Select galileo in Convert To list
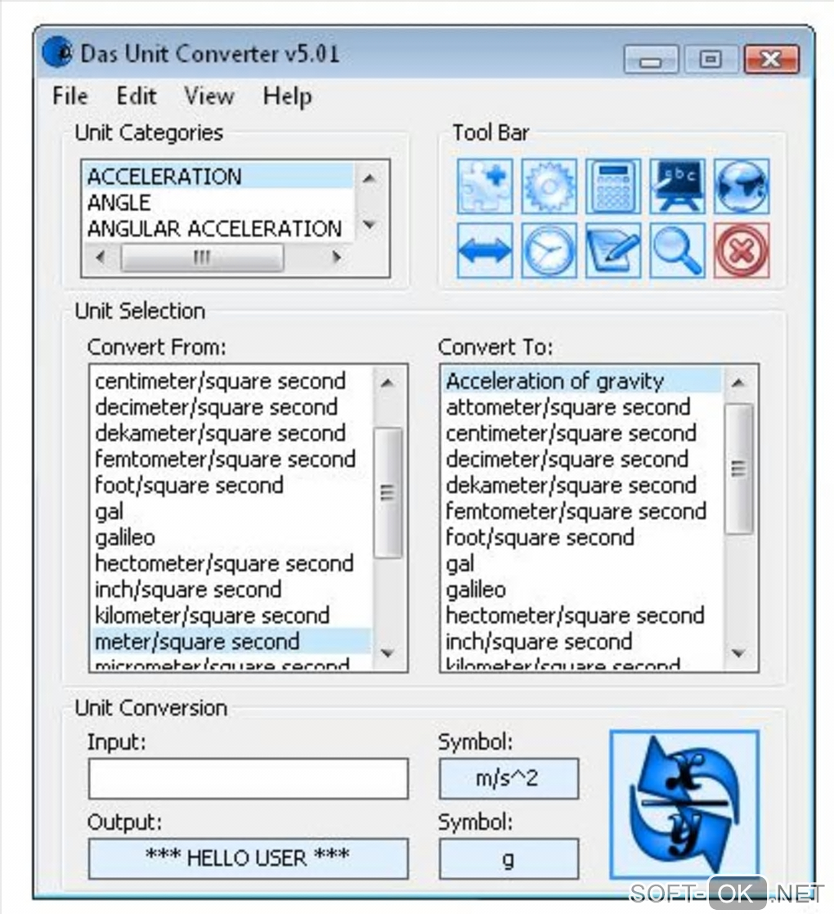The image size is (834, 914). [581, 589]
